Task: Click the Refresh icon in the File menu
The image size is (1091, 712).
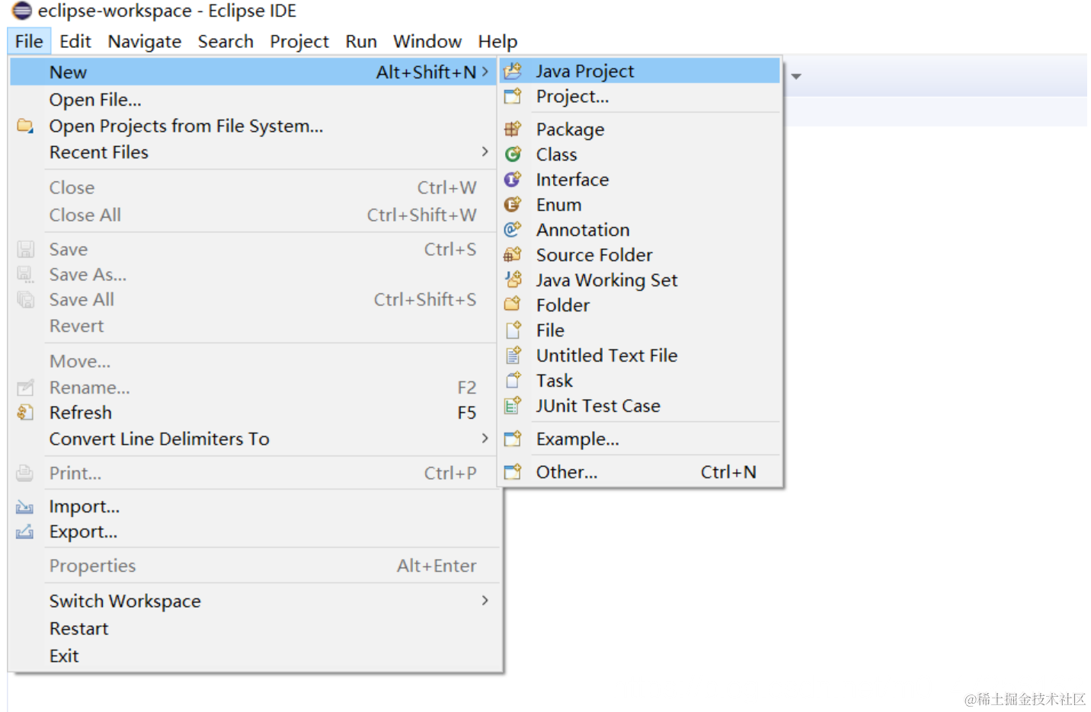Action: click(x=25, y=412)
